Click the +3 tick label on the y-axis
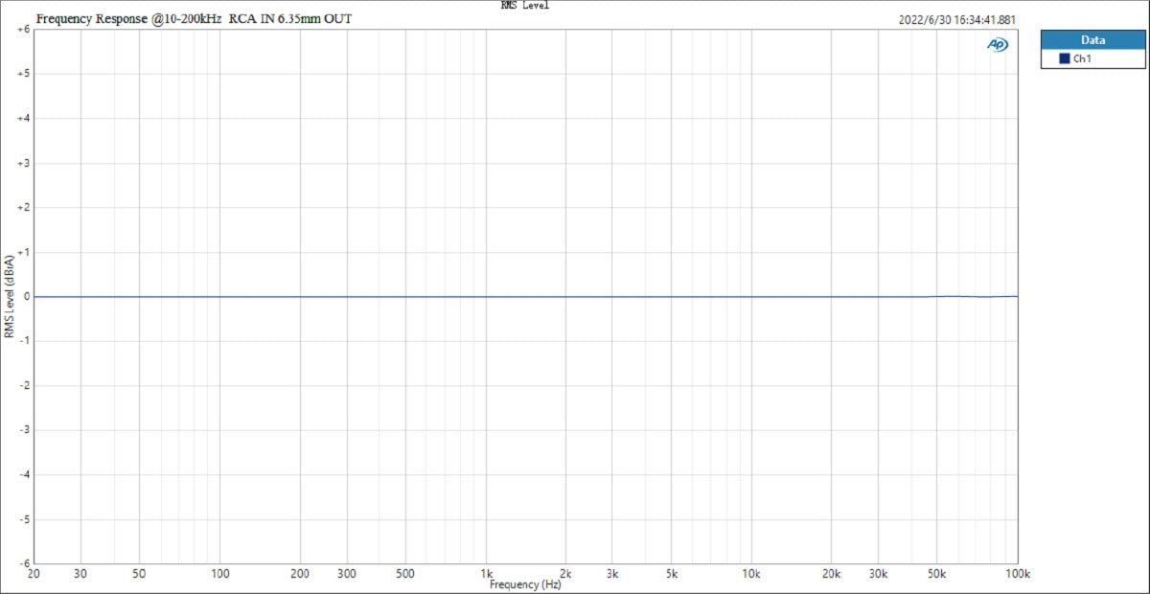Image resolution: width=1150 pixels, height=594 pixels. click(x=23, y=163)
